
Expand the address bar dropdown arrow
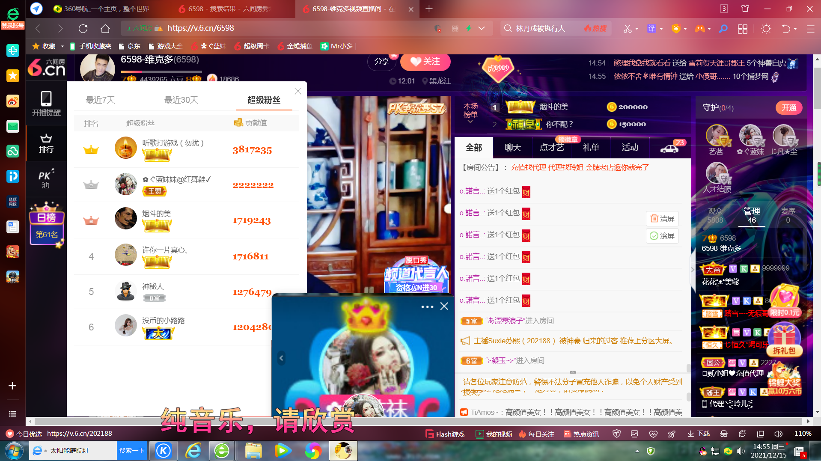pos(482,29)
